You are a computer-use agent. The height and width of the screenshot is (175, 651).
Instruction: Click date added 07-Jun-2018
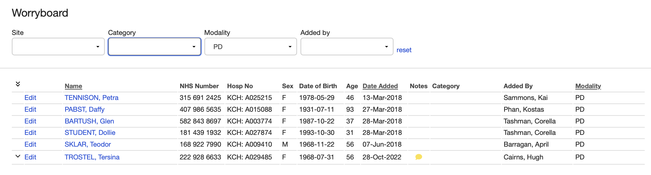pyautogui.click(x=382, y=145)
